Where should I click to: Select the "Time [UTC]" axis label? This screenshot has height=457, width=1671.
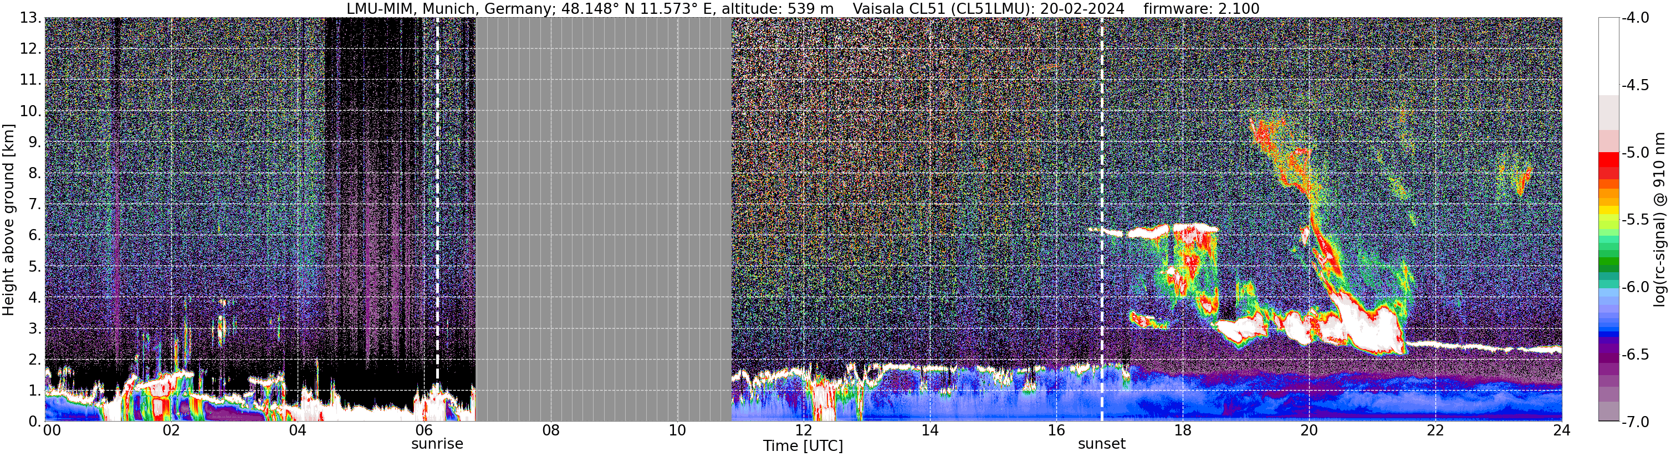click(x=803, y=446)
